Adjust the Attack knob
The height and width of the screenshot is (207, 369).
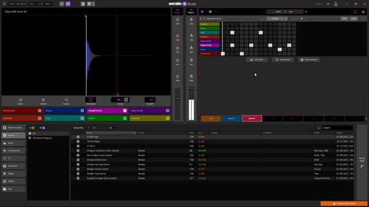click(x=21, y=99)
